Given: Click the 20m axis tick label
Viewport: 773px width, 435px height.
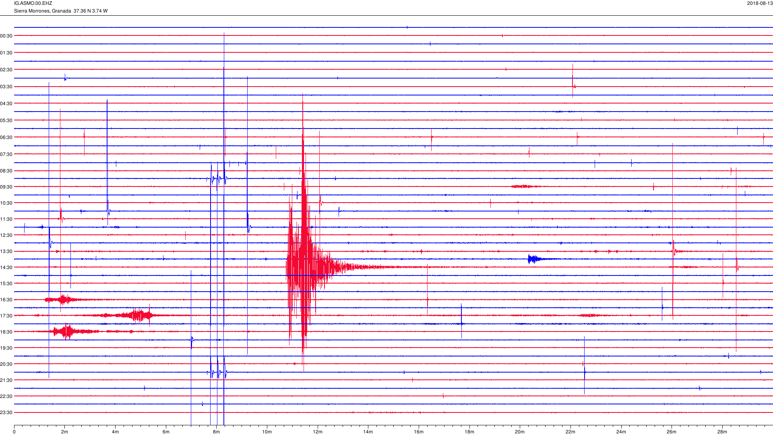Looking at the screenshot, I should 520,432.
